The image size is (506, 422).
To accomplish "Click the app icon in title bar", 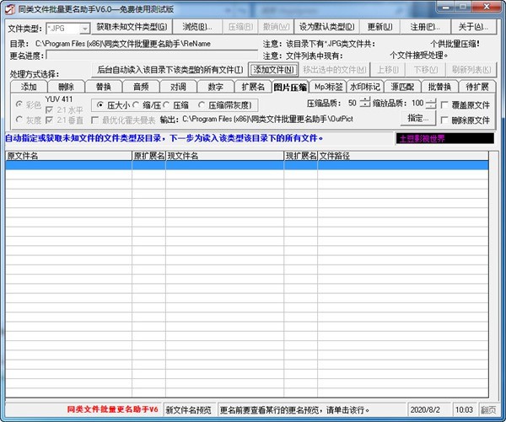I will pyautogui.click(x=10, y=9).
